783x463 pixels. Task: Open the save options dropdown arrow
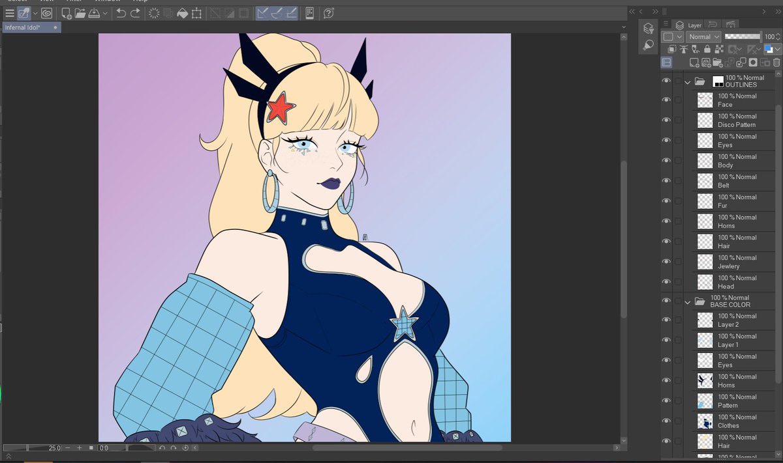[105, 13]
